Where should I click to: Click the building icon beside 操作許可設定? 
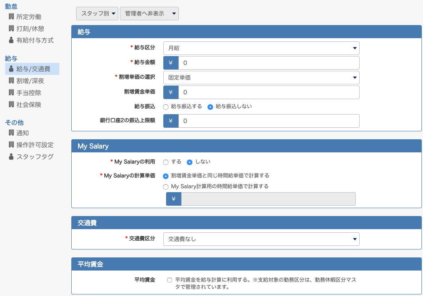pos(11,144)
